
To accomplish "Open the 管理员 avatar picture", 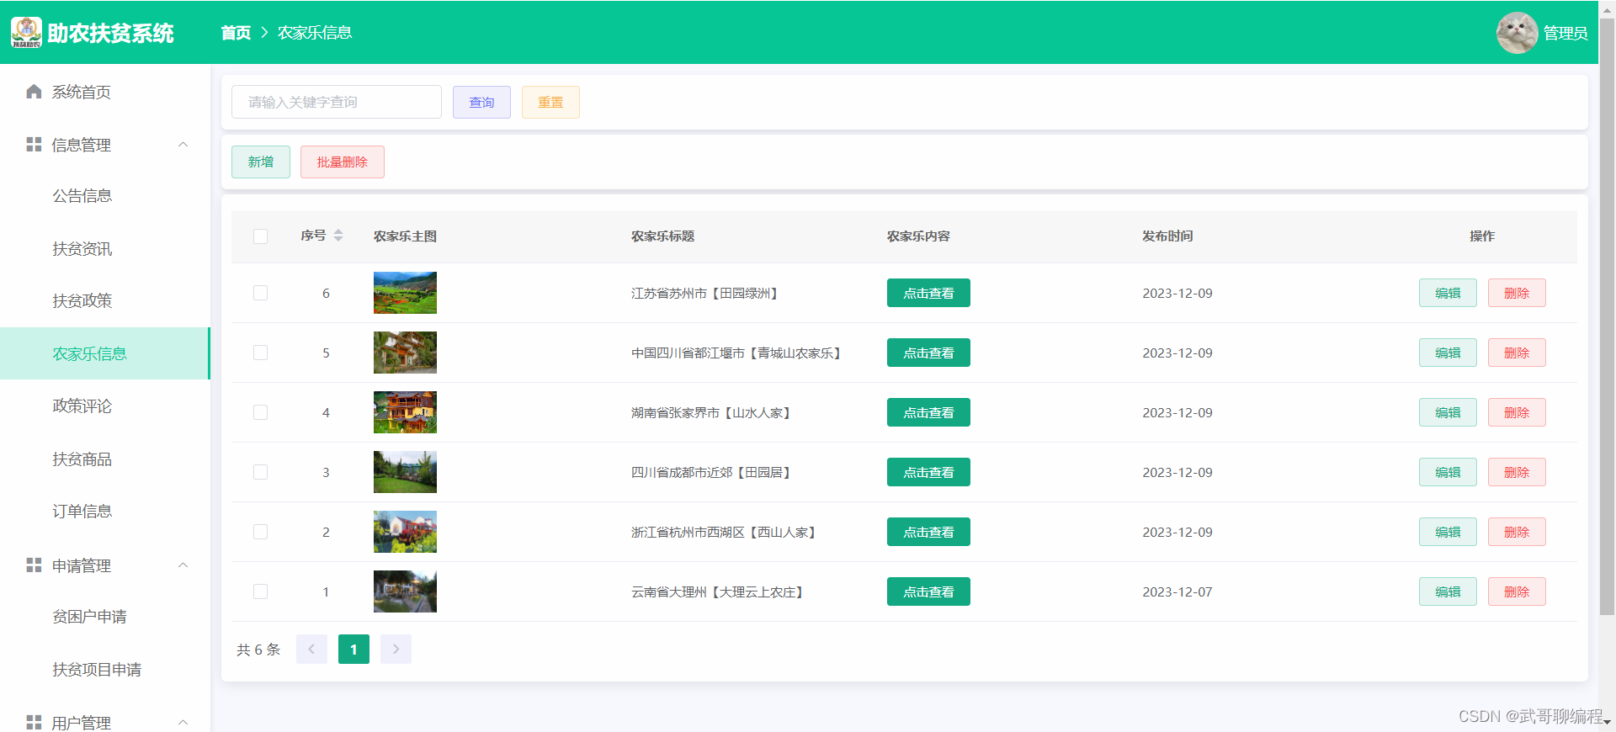I will pos(1517,33).
